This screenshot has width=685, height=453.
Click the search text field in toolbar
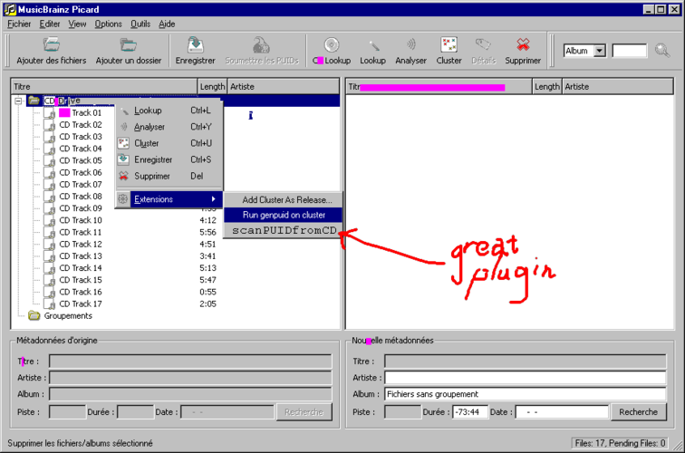pyautogui.click(x=630, y=51)
